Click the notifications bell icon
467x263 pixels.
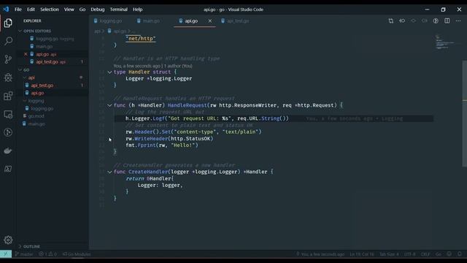[460, 254]
